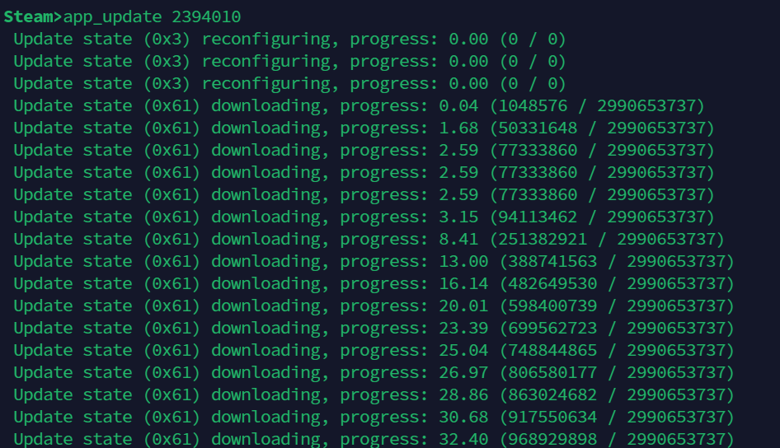This screenshot has height=448, width=780.
Task: Click the byte count 917550634
Action: click(x=552, y=418)
